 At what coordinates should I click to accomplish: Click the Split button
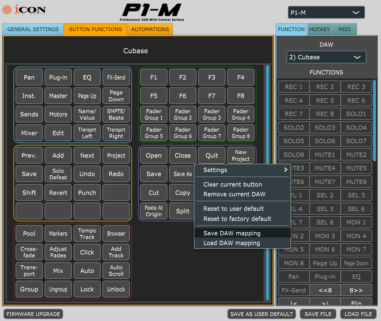182,211
